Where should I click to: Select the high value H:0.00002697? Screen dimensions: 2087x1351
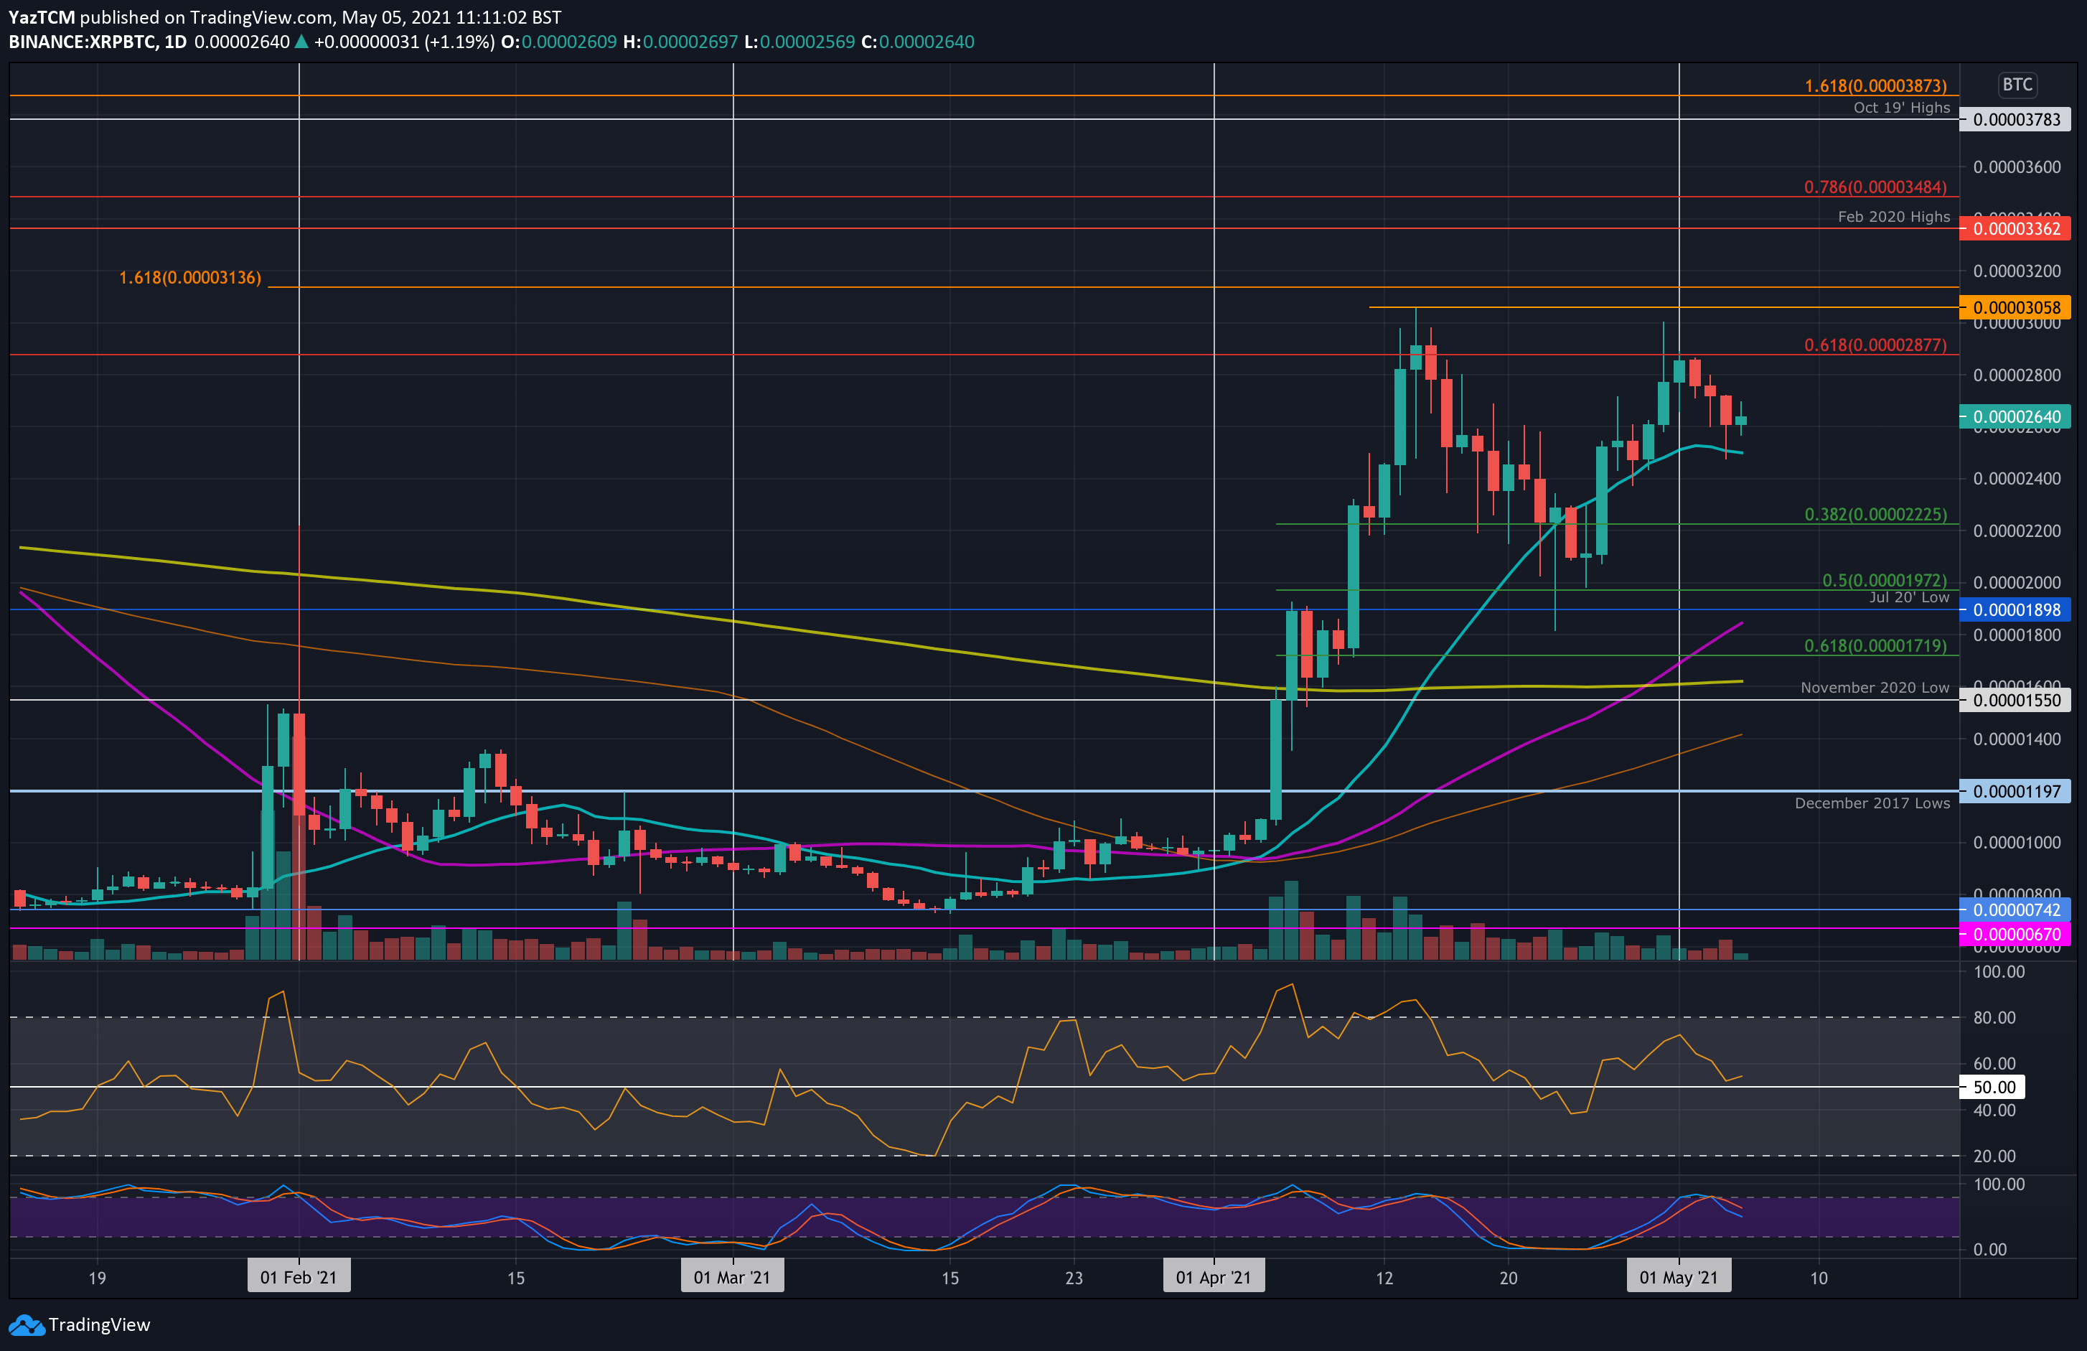coord(680,42)
